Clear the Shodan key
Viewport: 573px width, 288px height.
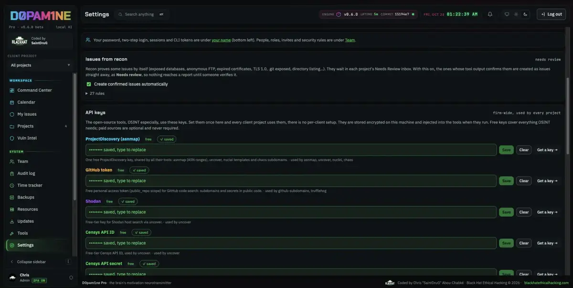click(x=524, y=212)
